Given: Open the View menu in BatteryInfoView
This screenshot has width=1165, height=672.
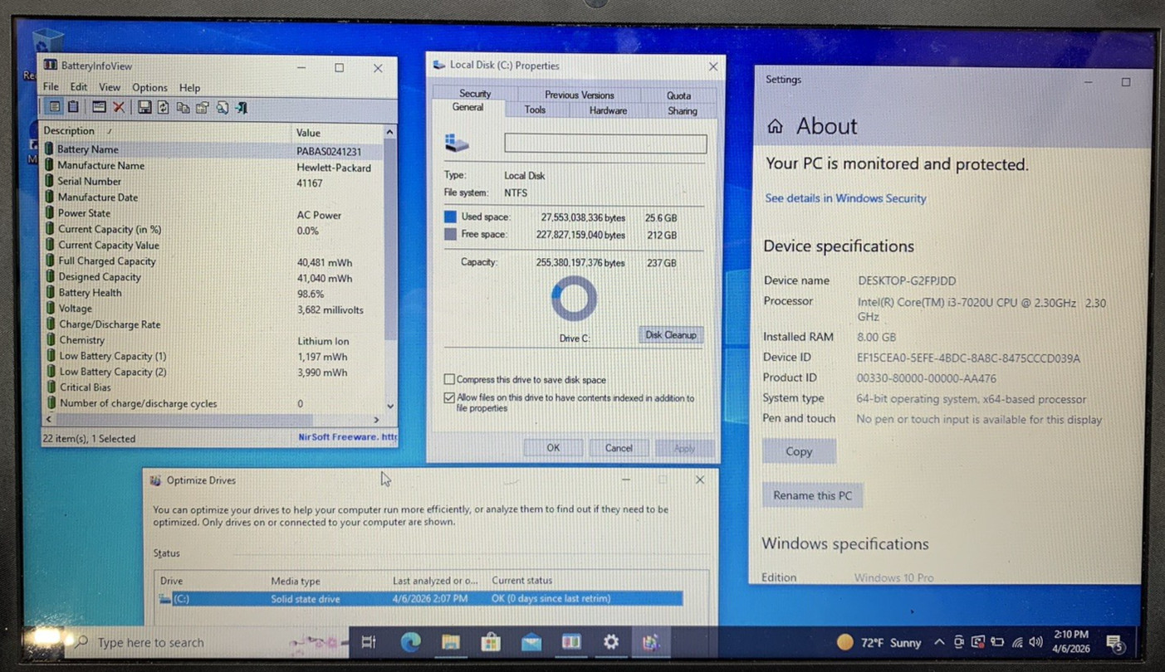Looking at the screenshot, I should (x=110, y=87).
